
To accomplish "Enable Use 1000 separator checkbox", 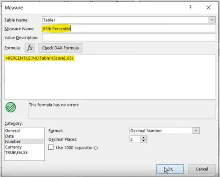I will [x=51, y=147].
